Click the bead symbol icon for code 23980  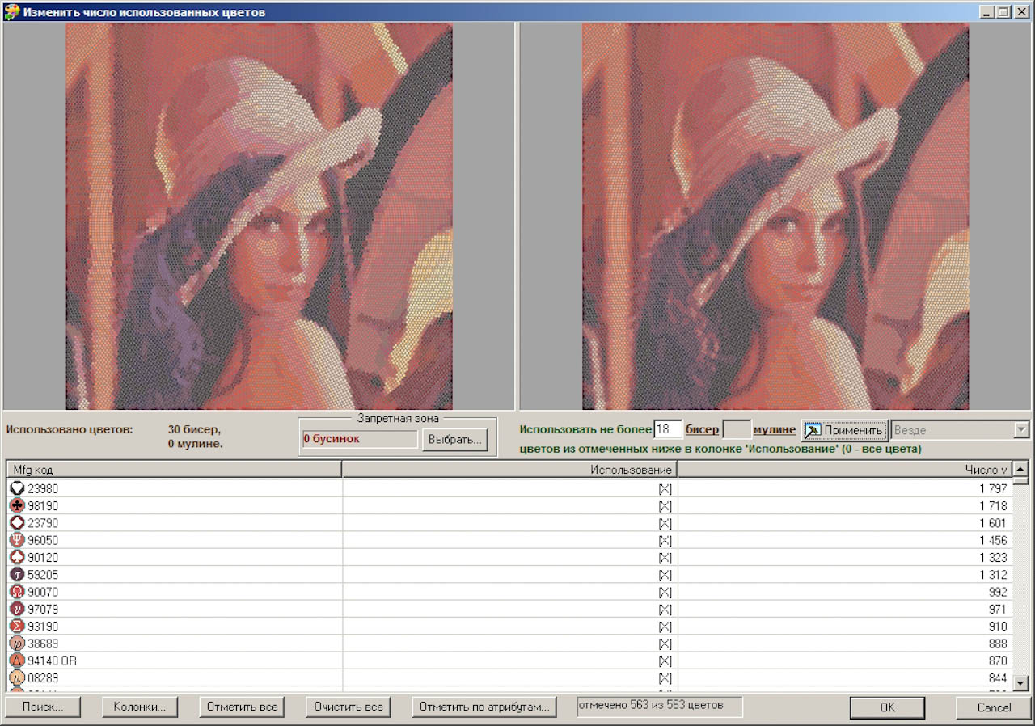(x=18, y=488)
